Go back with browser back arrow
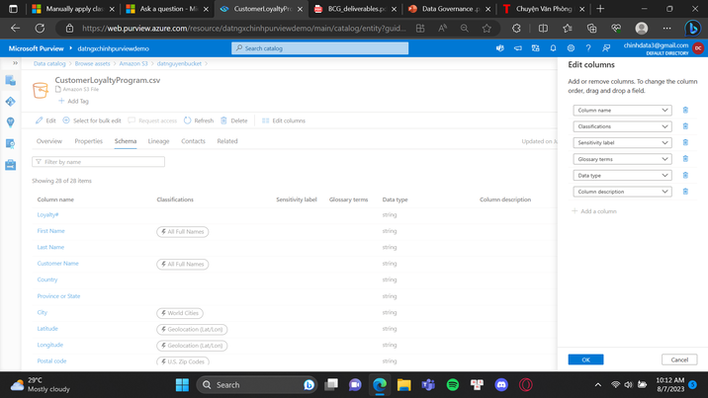708x398 pixels. [x=16, y=29]
